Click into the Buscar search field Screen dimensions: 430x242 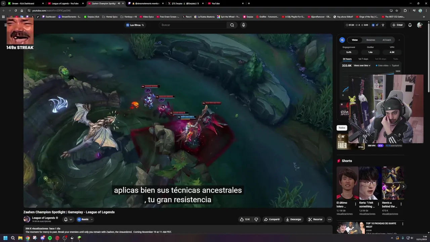coord(193,25)
